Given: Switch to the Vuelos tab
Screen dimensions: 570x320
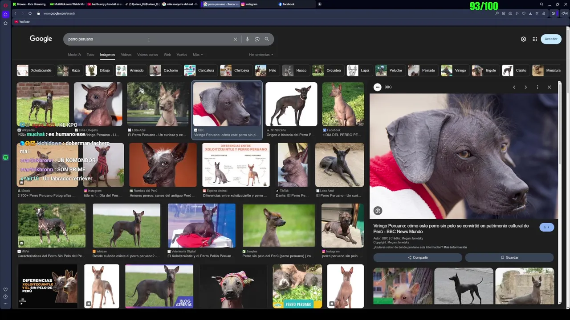Looking at the screenshot, I should [x=182, y=55].
